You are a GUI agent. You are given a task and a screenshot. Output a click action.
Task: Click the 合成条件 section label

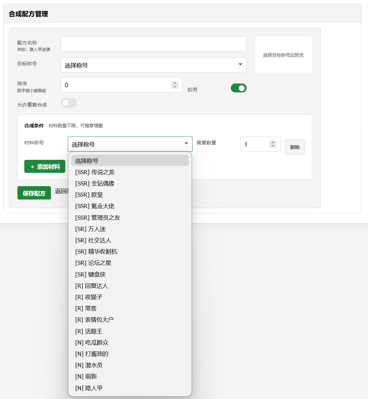[34, 126]
